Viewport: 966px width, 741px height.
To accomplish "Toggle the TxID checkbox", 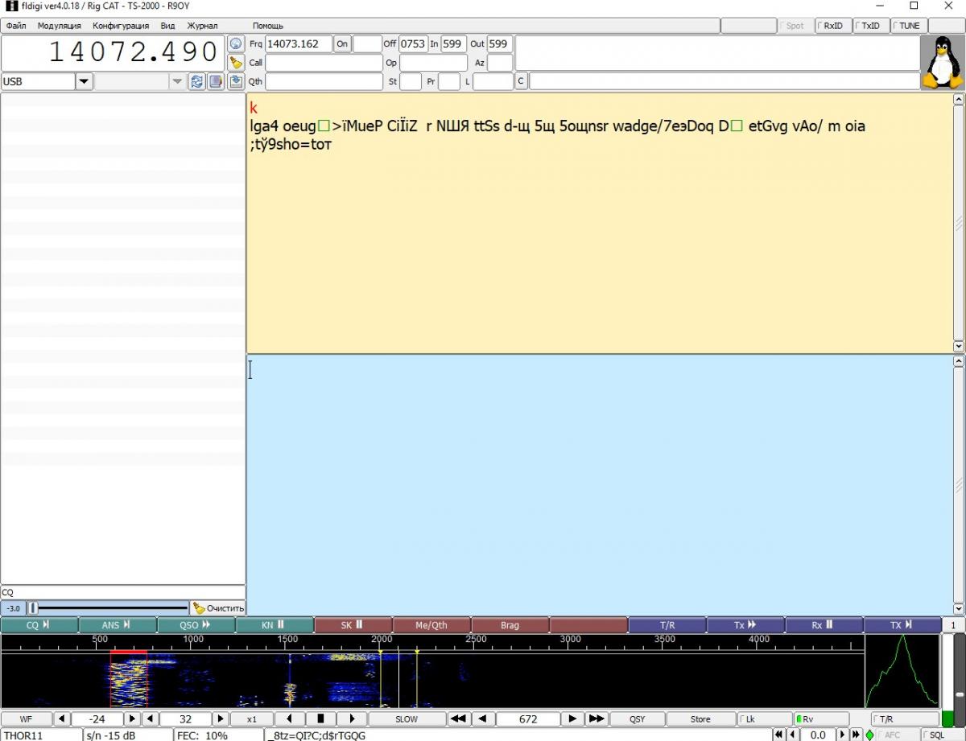I will tap(869, 26).
